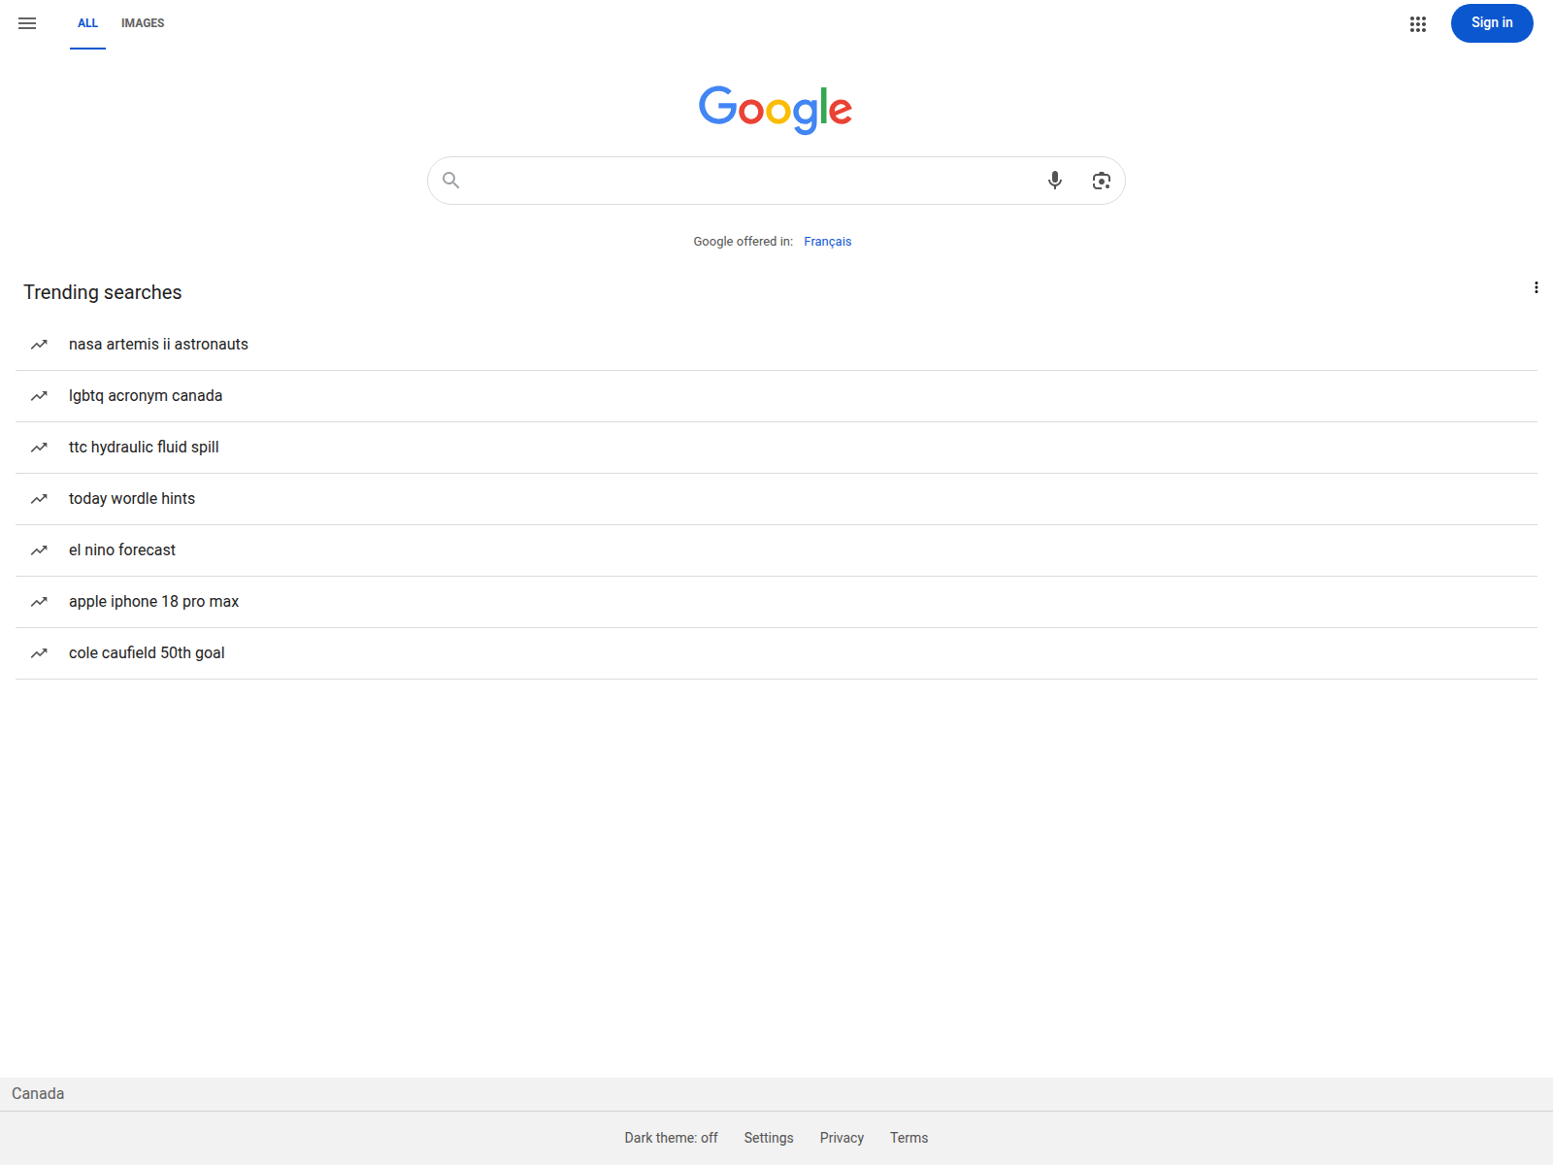1553x1165 pixels.
Task: Open the hamburger main menu
Action: [x=27, y=23]
